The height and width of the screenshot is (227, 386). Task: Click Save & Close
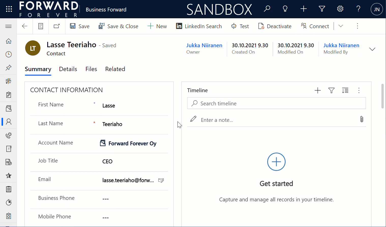click(118, 26)
